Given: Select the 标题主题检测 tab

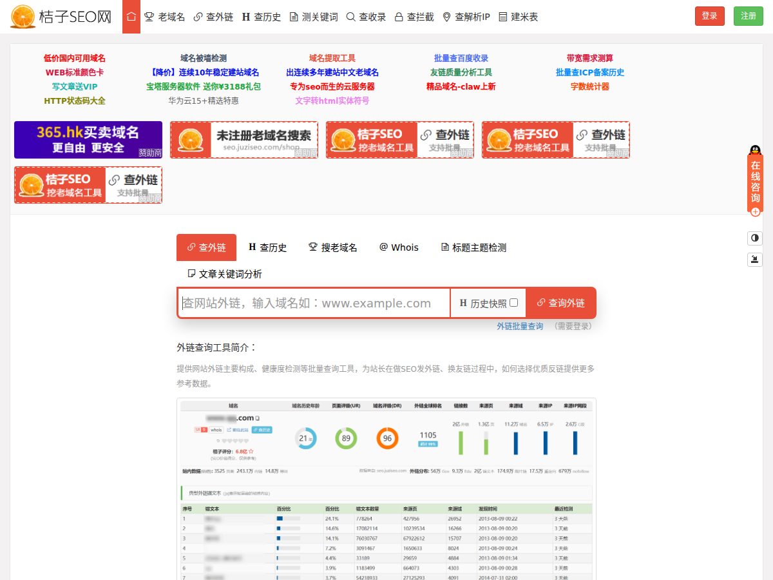Looking at the screenshot, I should [x=473, y=247].
